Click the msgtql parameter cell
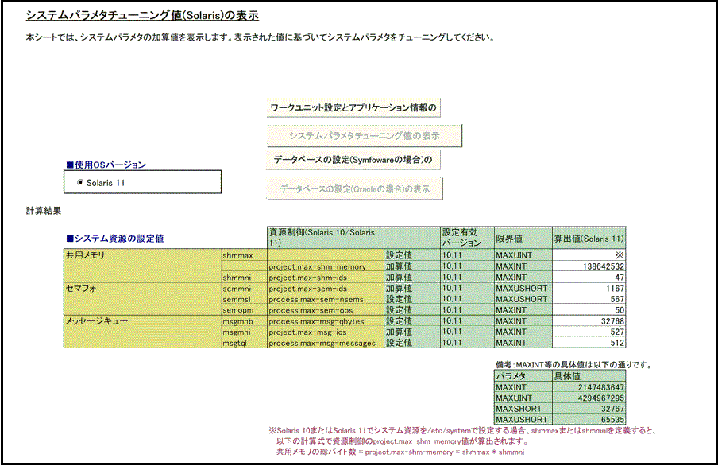The image size is (718, 466). 244,343
